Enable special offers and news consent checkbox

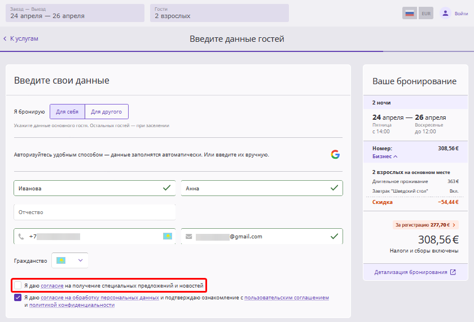[18, 286]
